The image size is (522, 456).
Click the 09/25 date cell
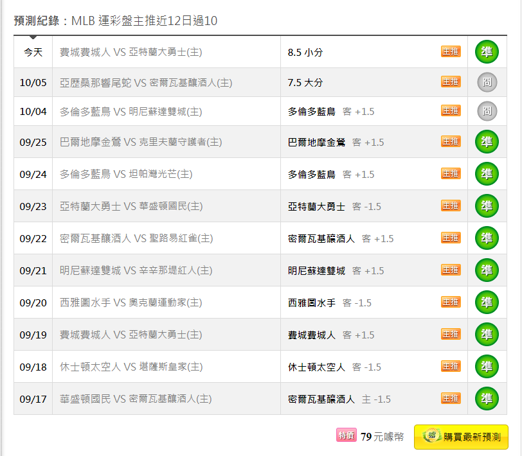click(x=33, y=142)
